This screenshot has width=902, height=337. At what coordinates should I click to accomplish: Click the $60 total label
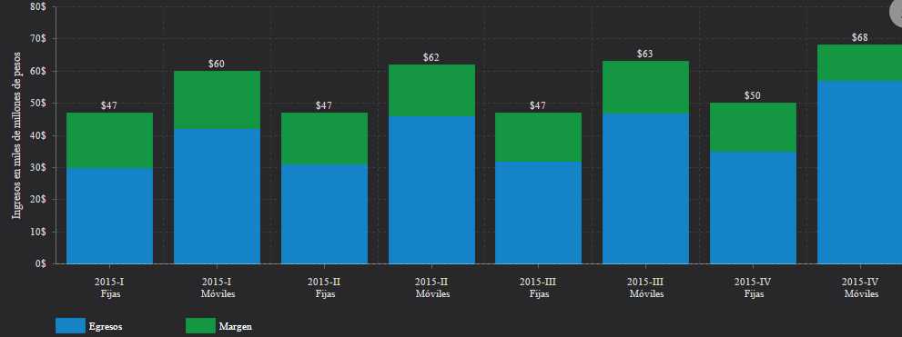[217, 64]
